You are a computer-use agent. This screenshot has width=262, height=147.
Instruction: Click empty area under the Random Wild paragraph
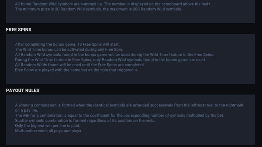pos(130,17)
